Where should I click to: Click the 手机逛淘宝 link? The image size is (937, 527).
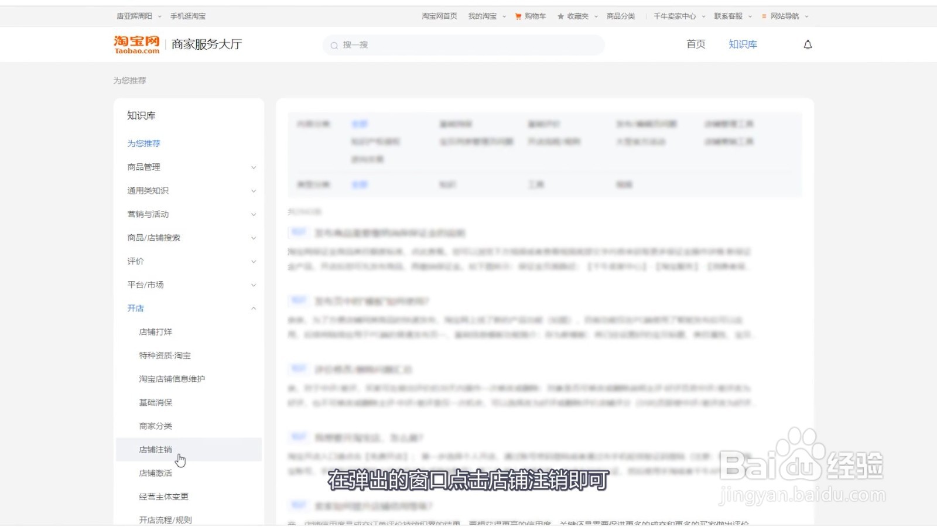pos(188,16)
